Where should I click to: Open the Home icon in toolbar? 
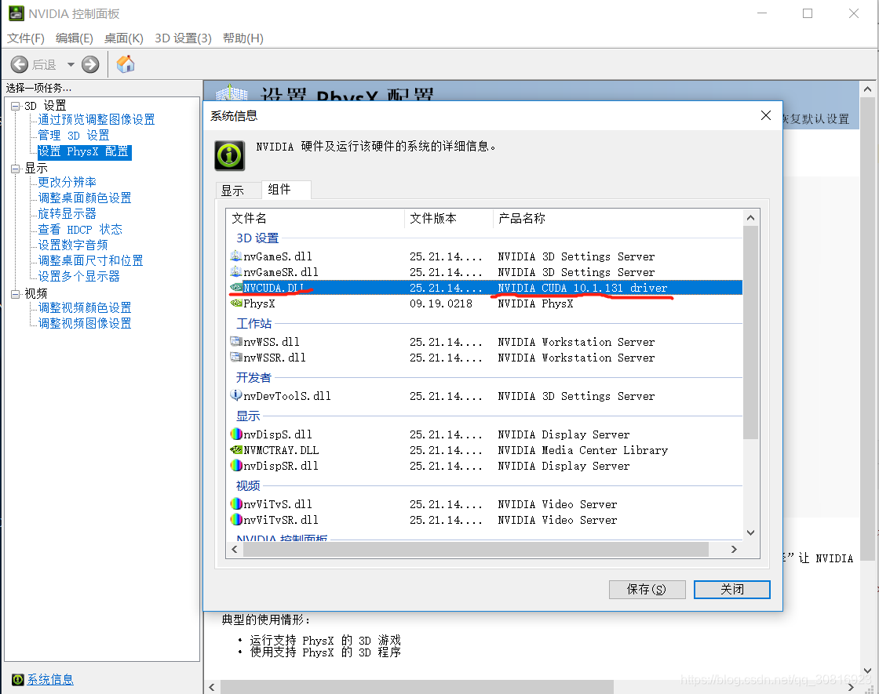[x=126, y=64]
